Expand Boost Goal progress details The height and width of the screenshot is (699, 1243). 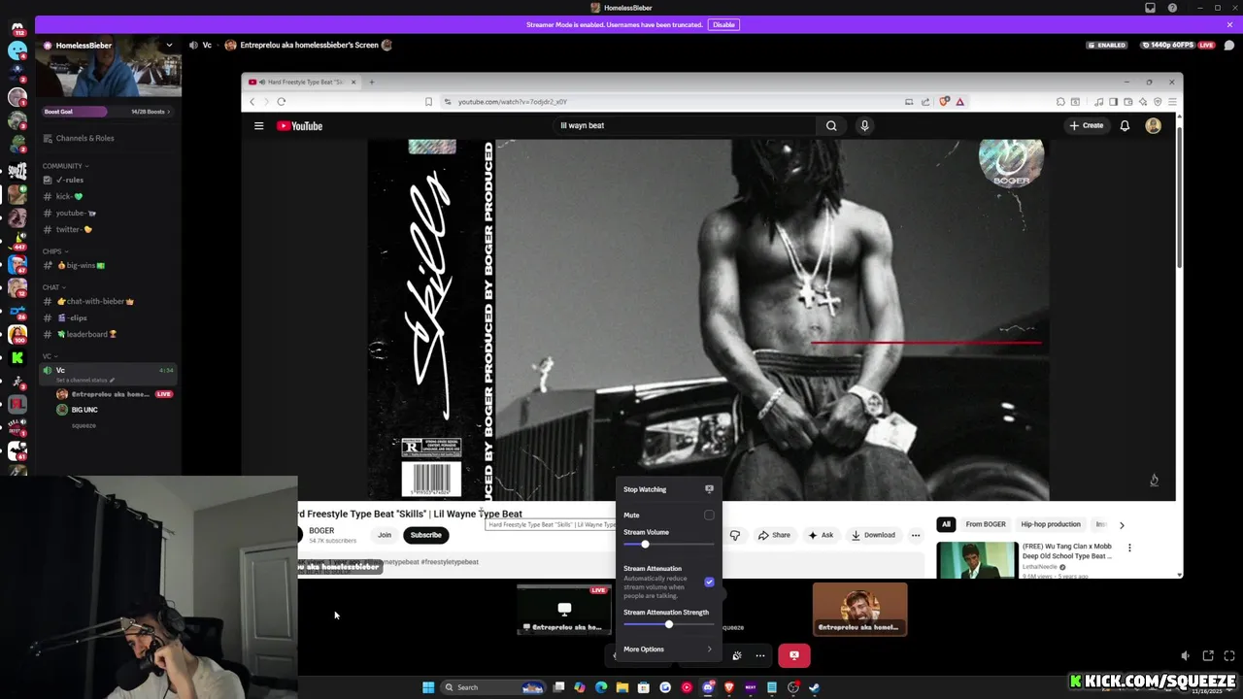click(x=108, y=112)
